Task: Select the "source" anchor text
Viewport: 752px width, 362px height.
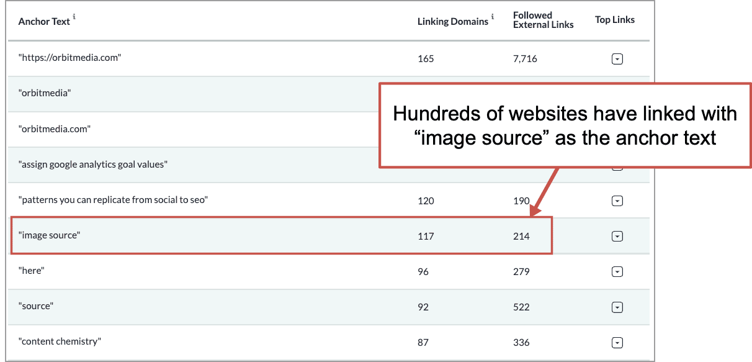Action: 36,306
